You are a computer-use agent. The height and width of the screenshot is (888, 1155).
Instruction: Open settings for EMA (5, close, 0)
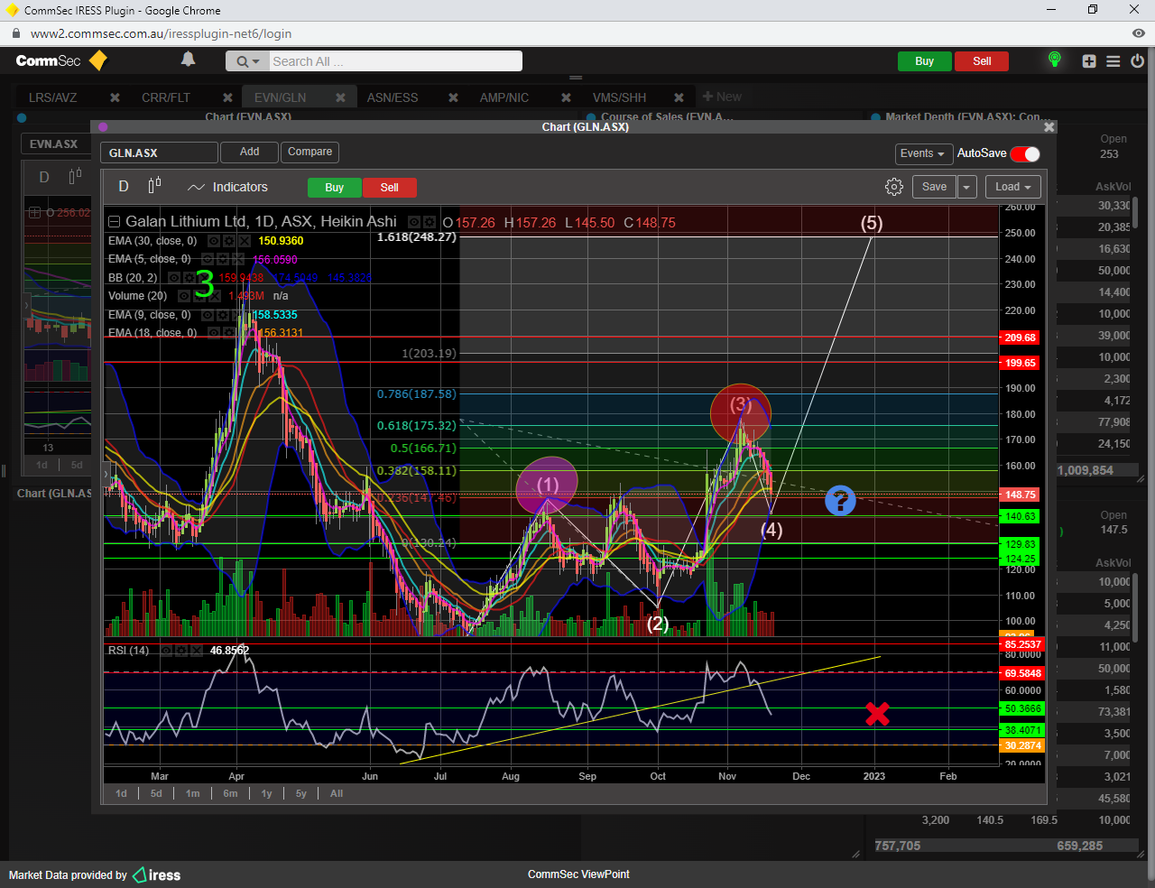pos(223,259)
